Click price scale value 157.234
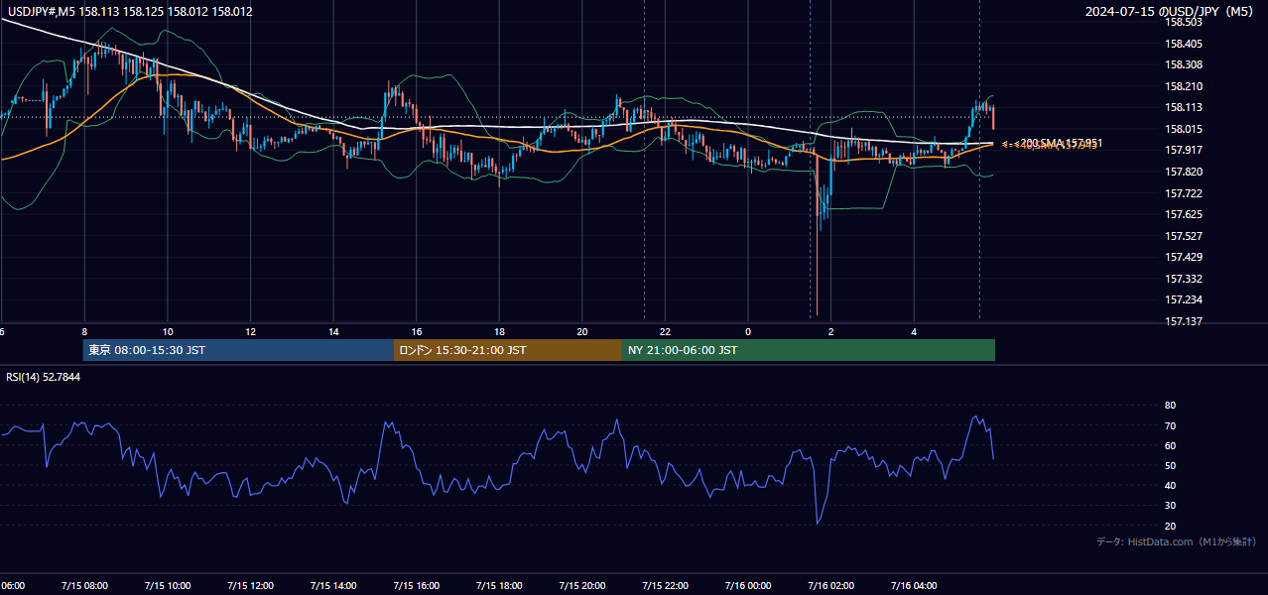 [x=1185, y=299]
